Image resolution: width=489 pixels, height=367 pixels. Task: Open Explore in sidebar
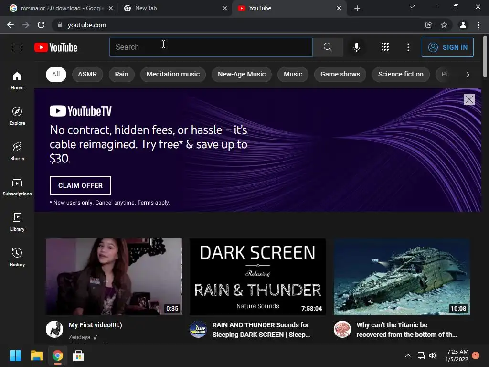(x=17, y=116)
